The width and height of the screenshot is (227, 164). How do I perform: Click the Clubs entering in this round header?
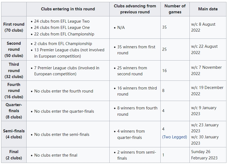pos(68,9)
